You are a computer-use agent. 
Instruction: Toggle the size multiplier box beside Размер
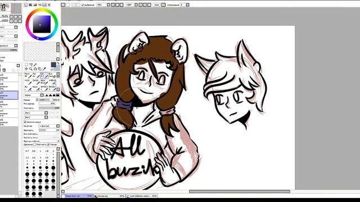37,100
